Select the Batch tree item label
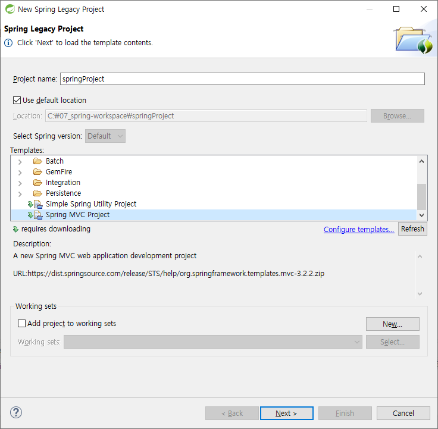Image resolution: width=438 pixels, height=429 pixels. click(55, 161)
